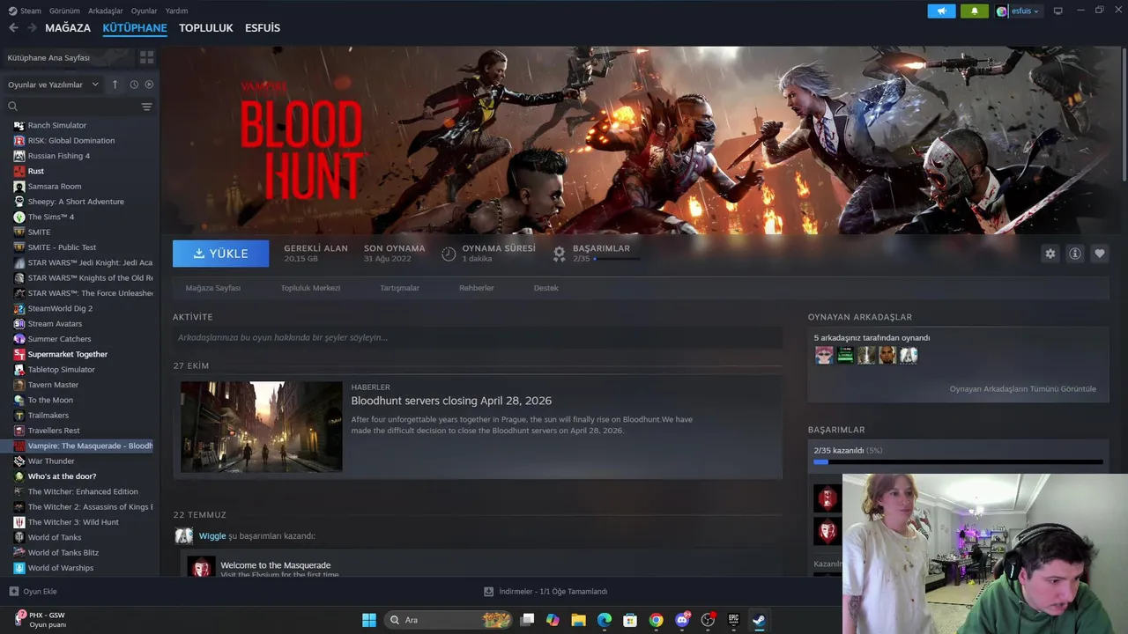Click the Windows taskbar search box
Viewport: 1128px width, 634px height.
449,620
